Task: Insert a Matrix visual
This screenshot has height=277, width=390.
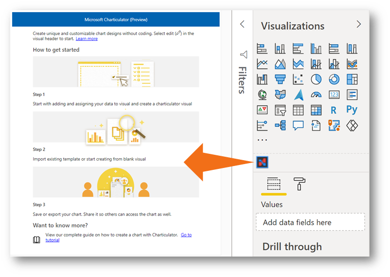Action: pos(316,110)
